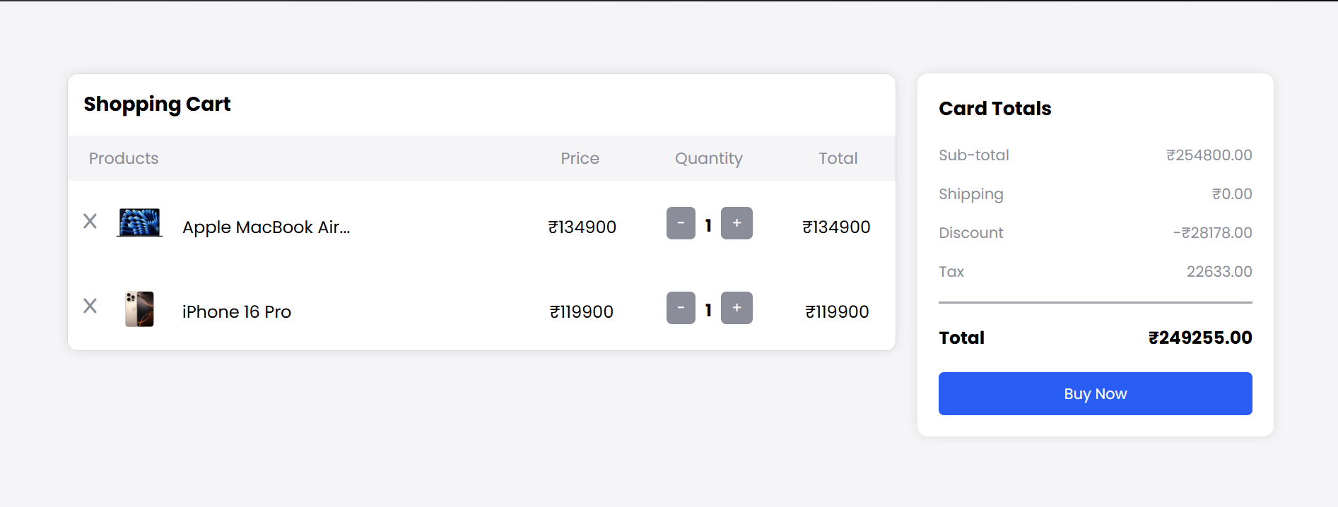The image size is (1338, 507).
Task: Click the Card Totals heading
Action: 994,109
